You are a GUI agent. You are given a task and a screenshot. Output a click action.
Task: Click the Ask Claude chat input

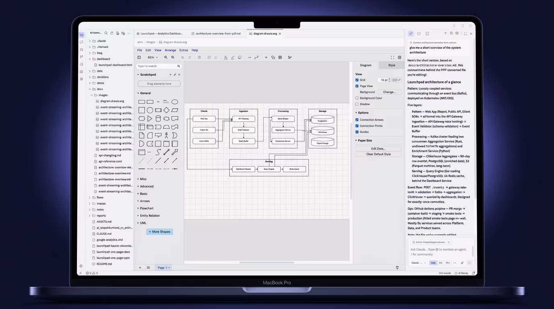pos(439,252)
